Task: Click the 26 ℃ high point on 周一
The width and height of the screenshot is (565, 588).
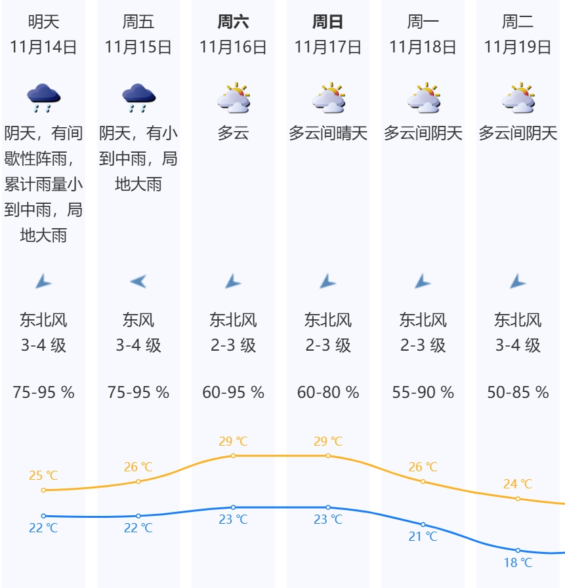Action: [423, 481]
